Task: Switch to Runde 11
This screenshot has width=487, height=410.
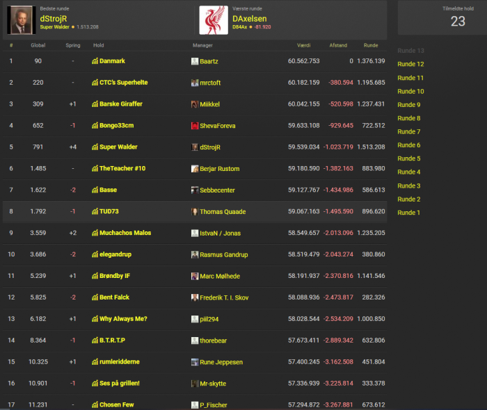Action: [410, 78]
